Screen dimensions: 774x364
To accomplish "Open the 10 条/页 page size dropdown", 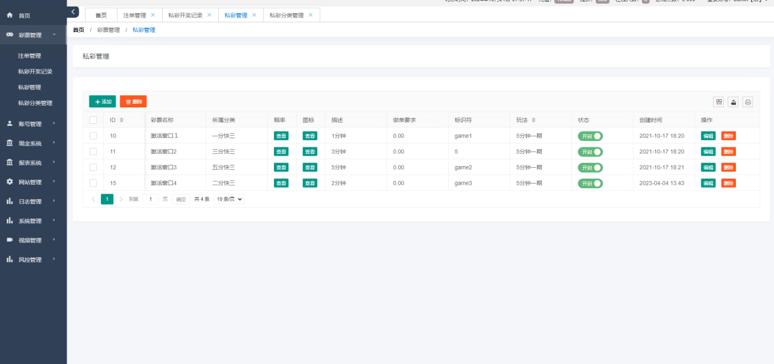I will click(229, 199).
